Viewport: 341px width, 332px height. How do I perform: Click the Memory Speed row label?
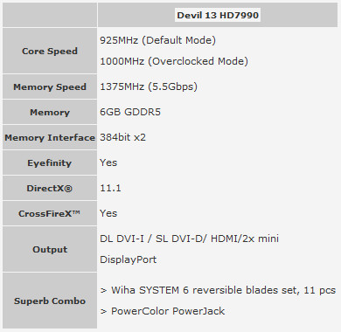pos(50,86)
